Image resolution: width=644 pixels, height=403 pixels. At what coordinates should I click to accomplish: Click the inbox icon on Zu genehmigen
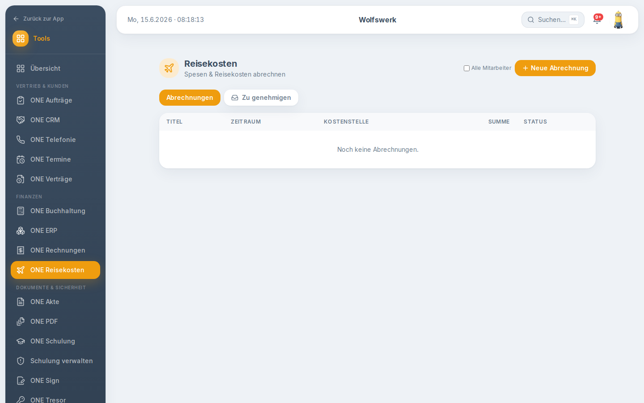(x=235, y=98)
